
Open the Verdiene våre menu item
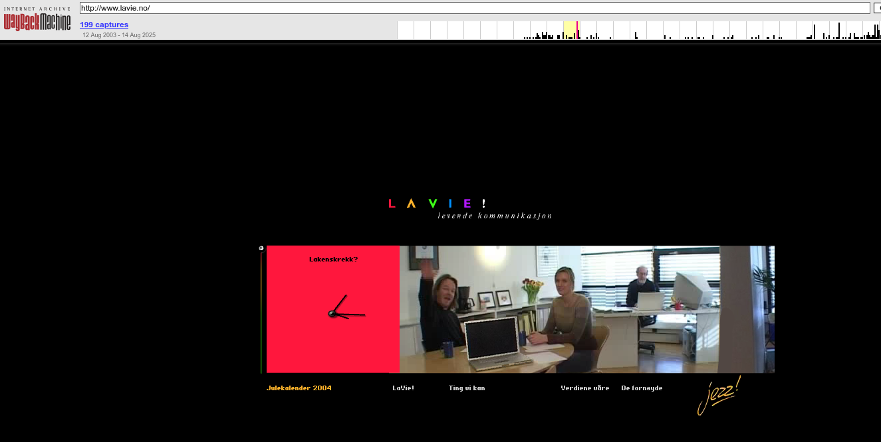click(x=585, y=388)
